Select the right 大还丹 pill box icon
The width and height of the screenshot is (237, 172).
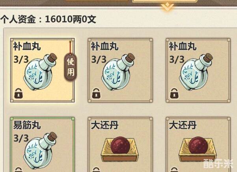tap(198, 149)
